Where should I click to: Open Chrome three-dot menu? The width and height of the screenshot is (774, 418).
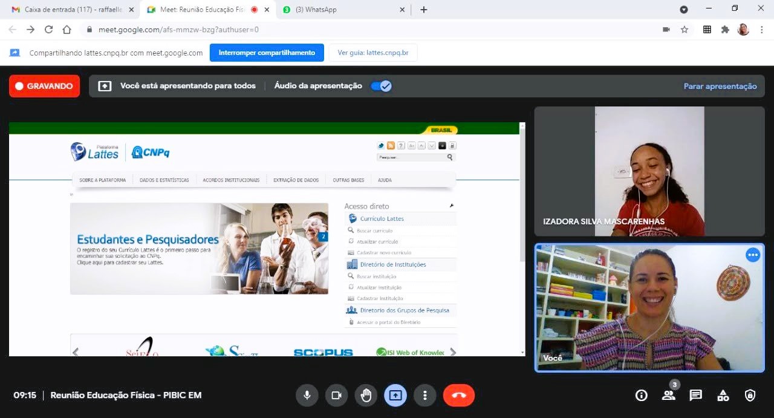(x=761, y=30)
